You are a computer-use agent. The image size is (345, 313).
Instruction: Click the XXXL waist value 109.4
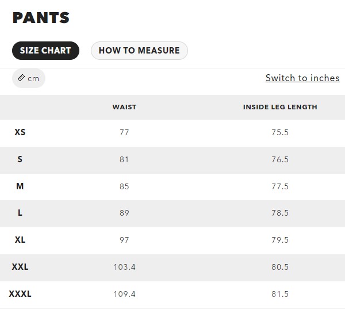point(124,294)
